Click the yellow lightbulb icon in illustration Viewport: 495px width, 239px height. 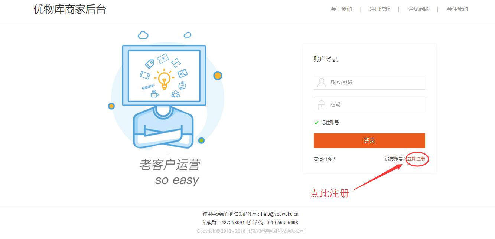point(164,79)
